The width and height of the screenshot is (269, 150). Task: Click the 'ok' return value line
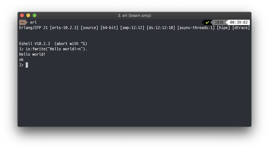(x=21, y=59)
